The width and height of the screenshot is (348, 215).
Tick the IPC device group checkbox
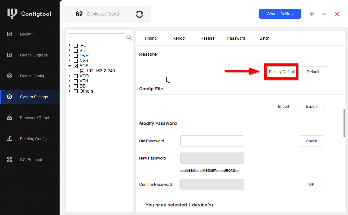point(76,46)
